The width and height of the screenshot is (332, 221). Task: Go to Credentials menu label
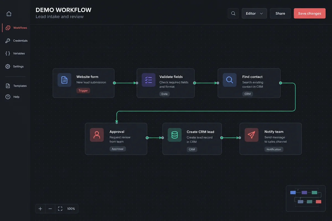(20, 41)
